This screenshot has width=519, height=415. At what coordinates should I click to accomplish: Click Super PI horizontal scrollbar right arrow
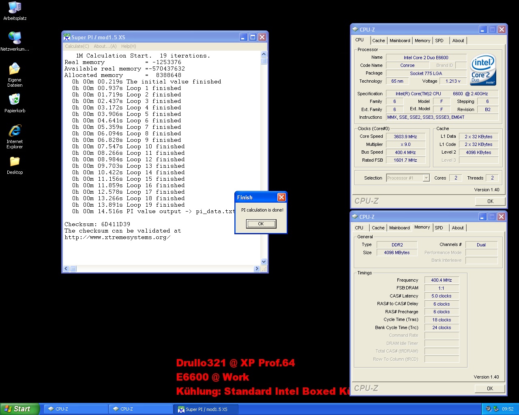[257, 269]
